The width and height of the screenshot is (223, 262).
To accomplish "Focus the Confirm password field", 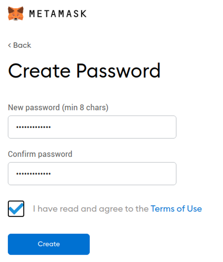I will click(92, 173).
